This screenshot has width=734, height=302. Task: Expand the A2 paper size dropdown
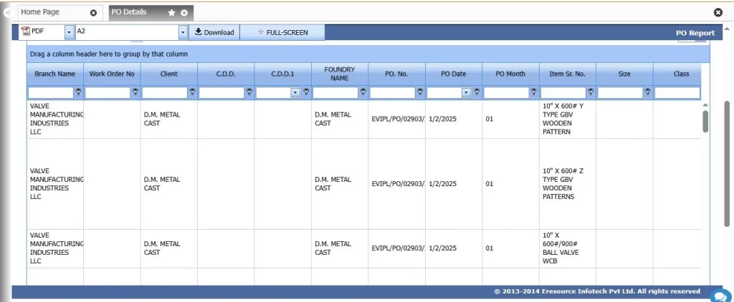point(182,32)
